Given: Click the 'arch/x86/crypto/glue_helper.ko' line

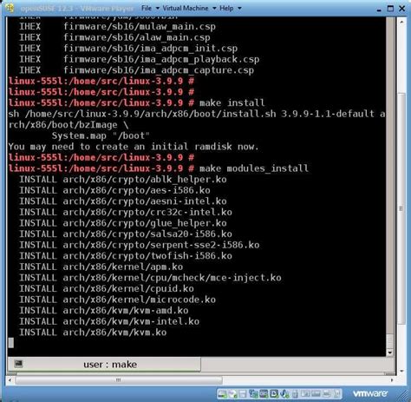Looking at the screenshot, I should [x=145, y=223].
